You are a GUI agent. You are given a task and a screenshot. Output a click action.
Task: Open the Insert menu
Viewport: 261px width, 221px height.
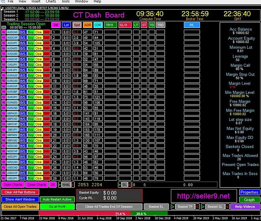(x=36, y=1)
